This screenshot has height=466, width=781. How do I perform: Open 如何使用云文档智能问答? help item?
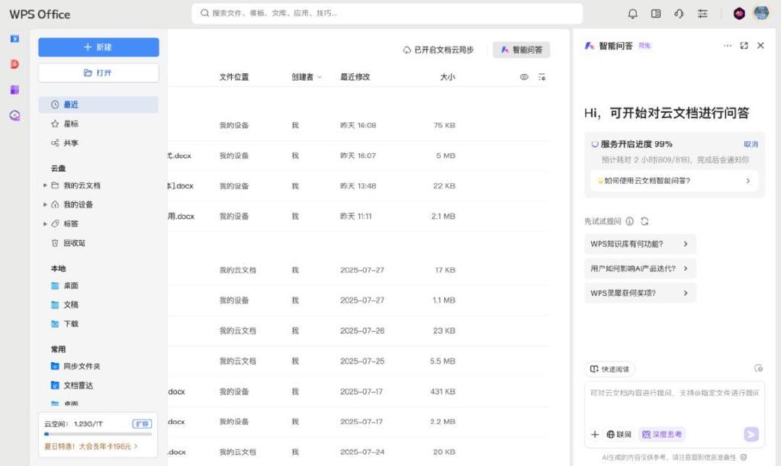674,181
